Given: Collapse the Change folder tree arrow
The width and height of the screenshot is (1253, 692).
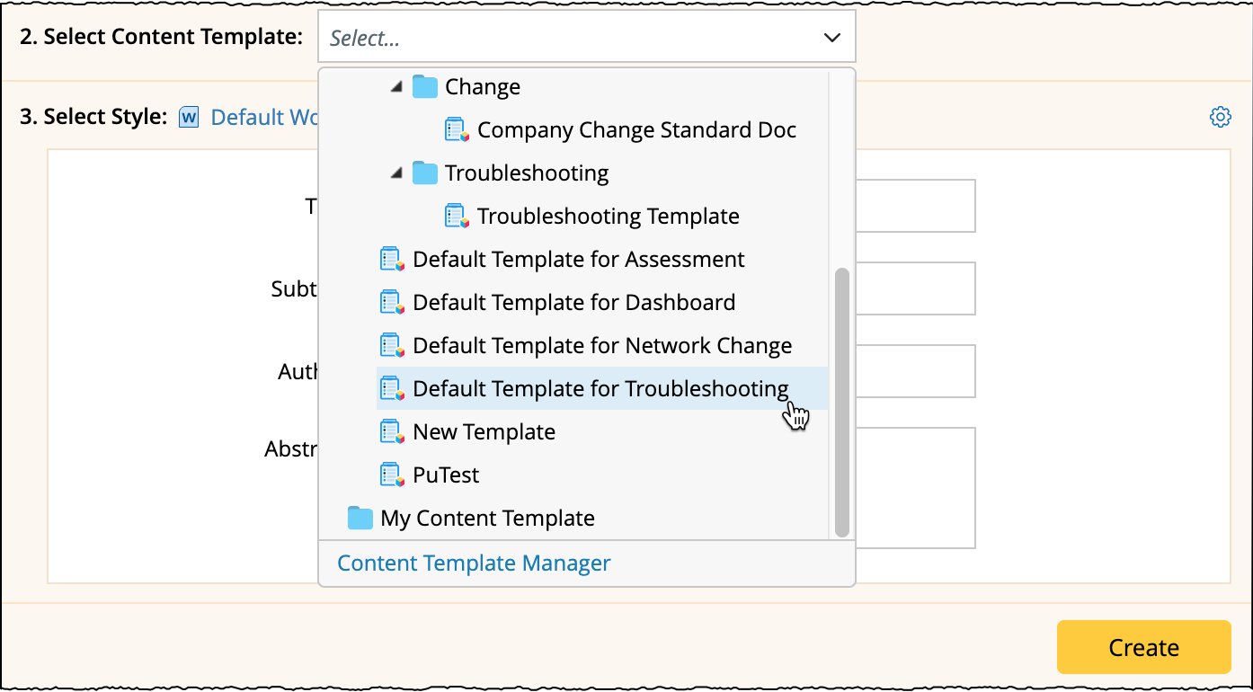Looking at the screenshot, I should [396, 87].
